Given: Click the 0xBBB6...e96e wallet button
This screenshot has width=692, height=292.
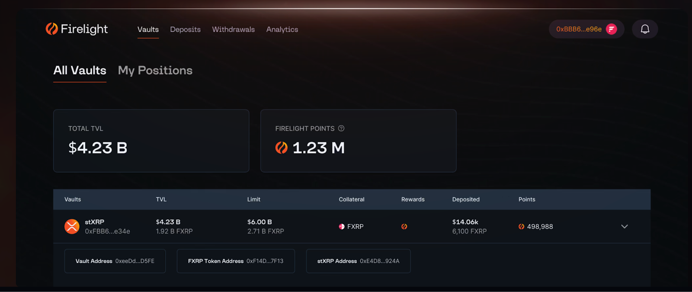Looking at the screenshot, I should [586, 29].
